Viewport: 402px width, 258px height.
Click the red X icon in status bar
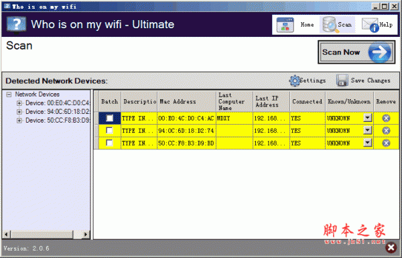tap(391, 247)
